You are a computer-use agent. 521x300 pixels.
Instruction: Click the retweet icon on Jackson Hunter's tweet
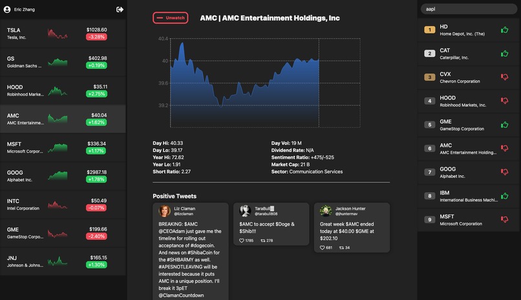pos(341,248)
